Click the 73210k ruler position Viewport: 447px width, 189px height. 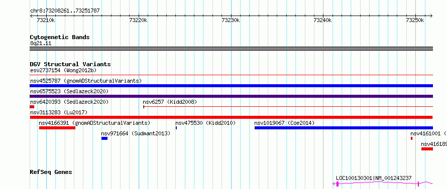coord(46,20)
